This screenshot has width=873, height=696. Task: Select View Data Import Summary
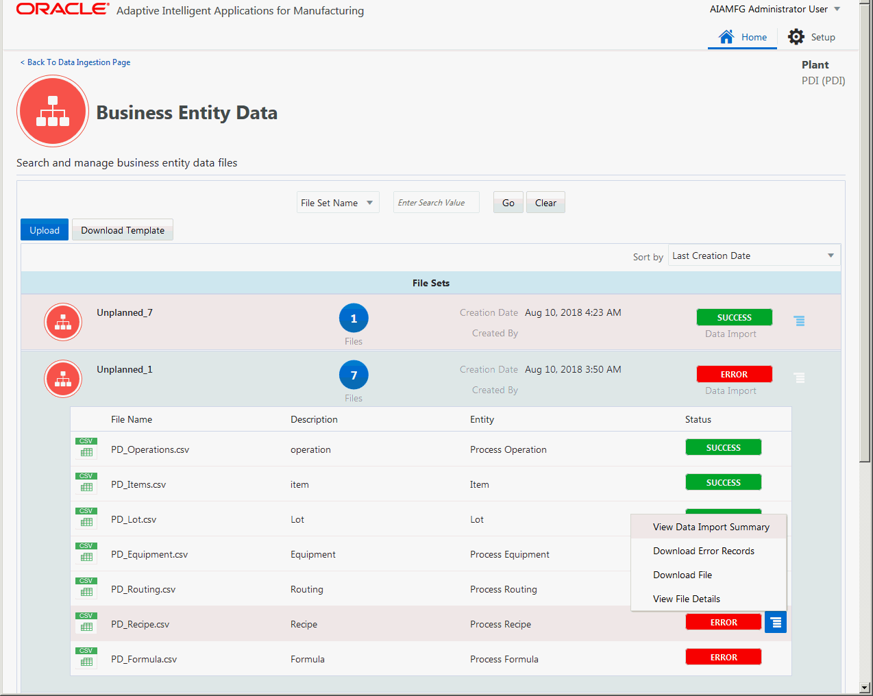tap(709, 527)
